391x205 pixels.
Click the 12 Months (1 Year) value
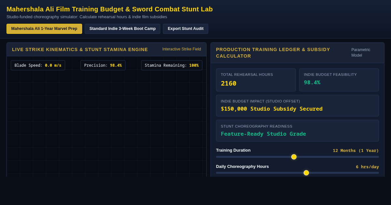[356, 150]
